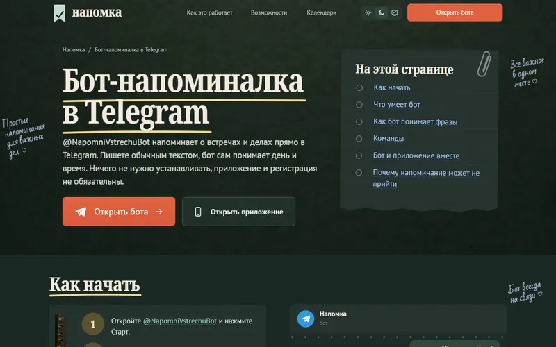Image resolution: width=556 pixels, height=347 pixels.
Task: Click step number 1 badge
Action: (93, 323)
